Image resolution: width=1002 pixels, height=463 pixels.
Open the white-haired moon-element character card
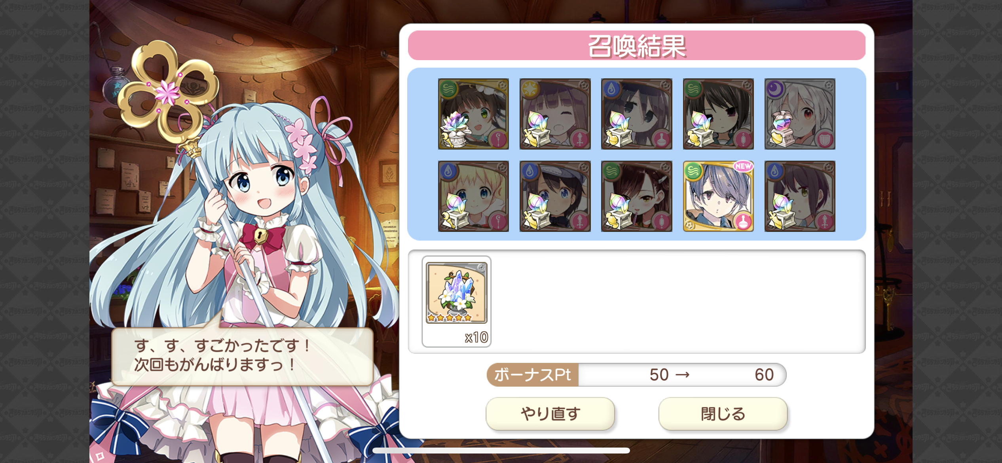(x=800, y=114)
